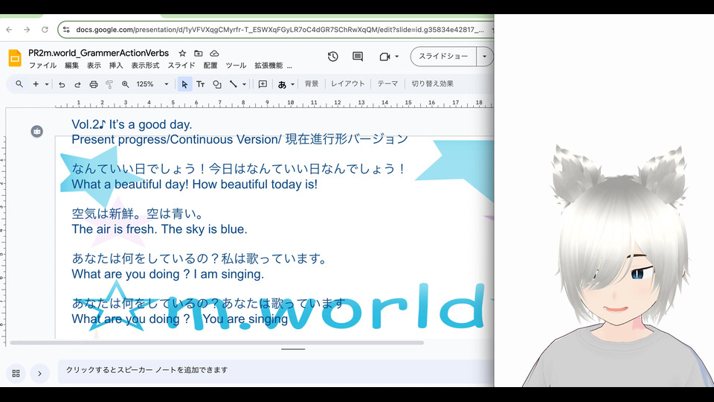714x402 pixels.
Task: Open the ファイル menu
Action: [43, 66]
